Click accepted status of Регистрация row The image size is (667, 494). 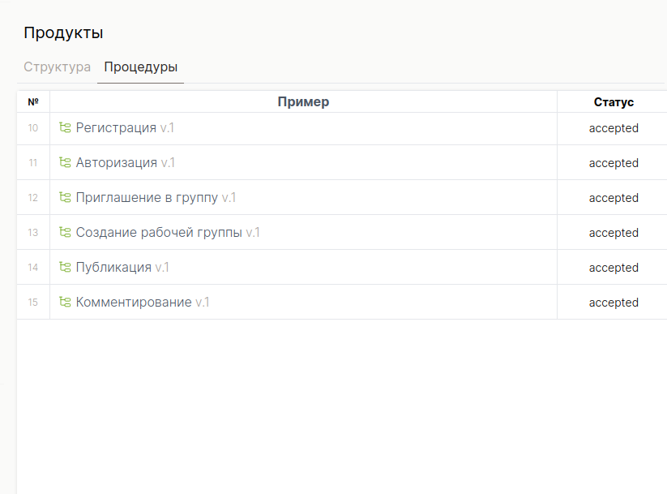(614, 128)
